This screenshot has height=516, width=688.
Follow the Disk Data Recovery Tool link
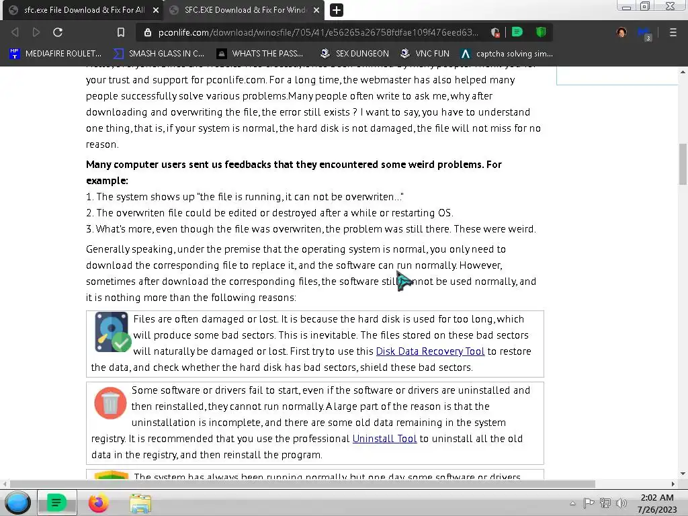[430, 351]
